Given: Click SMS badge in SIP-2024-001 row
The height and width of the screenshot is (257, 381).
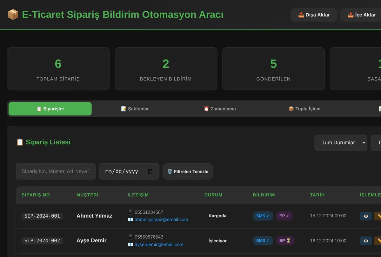Looking at the screenshot, I should coord(263,216).
